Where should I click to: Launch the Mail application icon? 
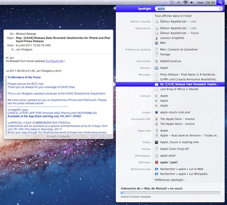157,43
